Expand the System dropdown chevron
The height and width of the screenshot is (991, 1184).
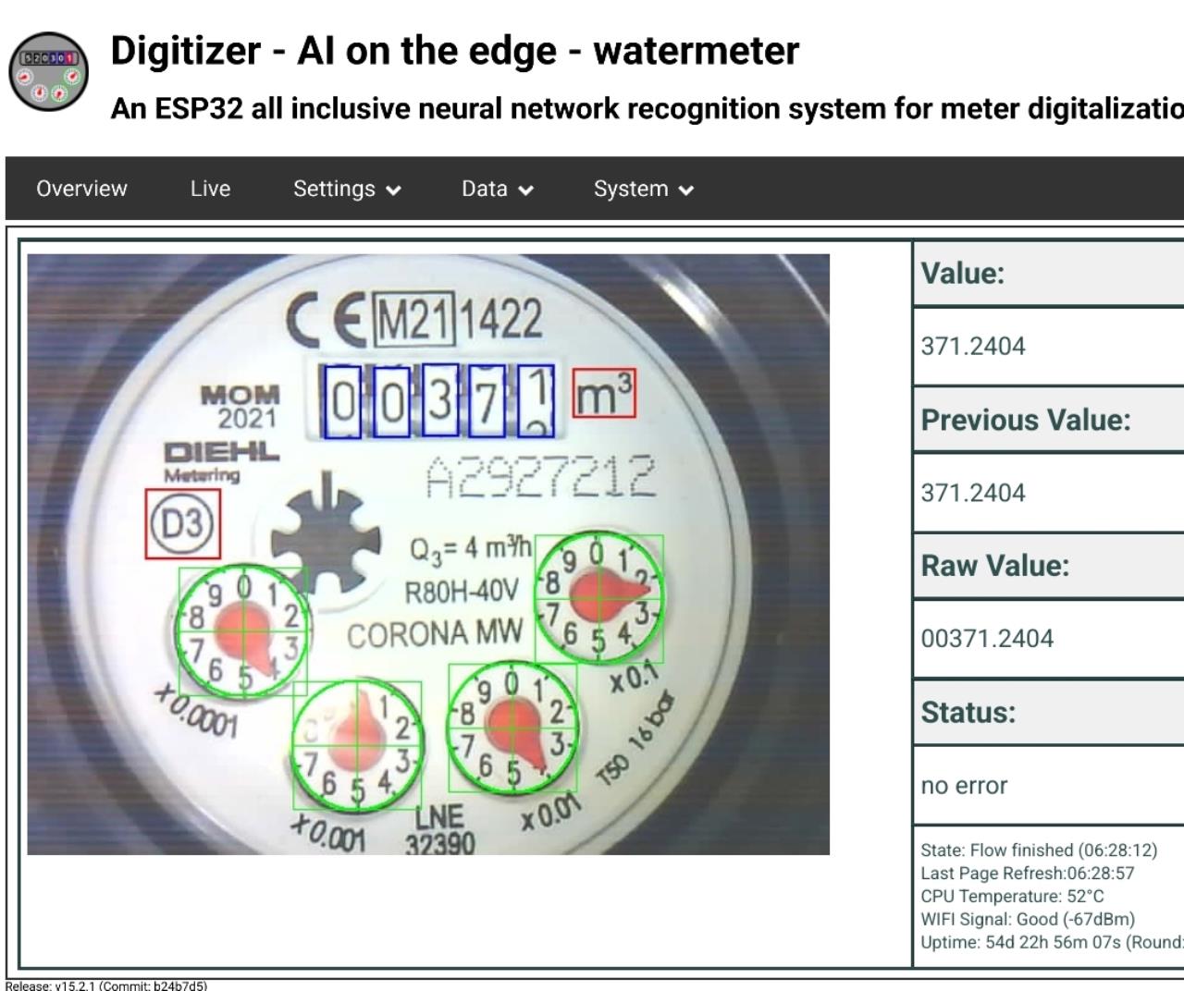[x=685, y=190]
